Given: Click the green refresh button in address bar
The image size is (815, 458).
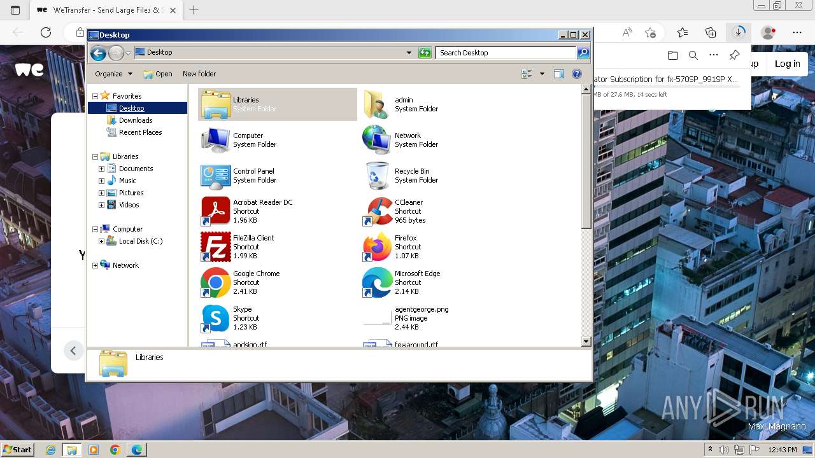Looking at the screenshot, I should [x=425, y=53].
